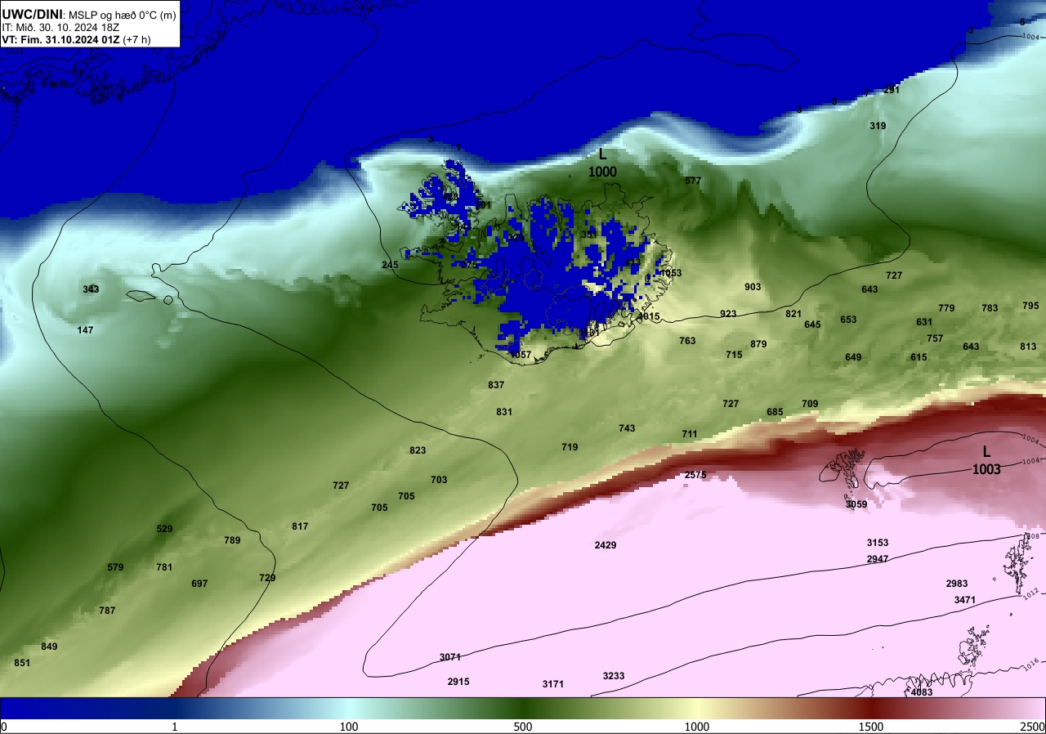Click the height value 709
The image size is (1046, 734).
(810, 404)
